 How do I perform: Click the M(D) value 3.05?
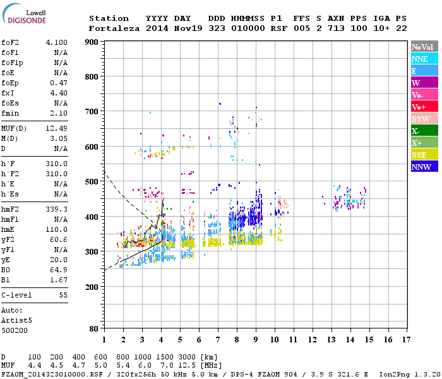(59, 139)
